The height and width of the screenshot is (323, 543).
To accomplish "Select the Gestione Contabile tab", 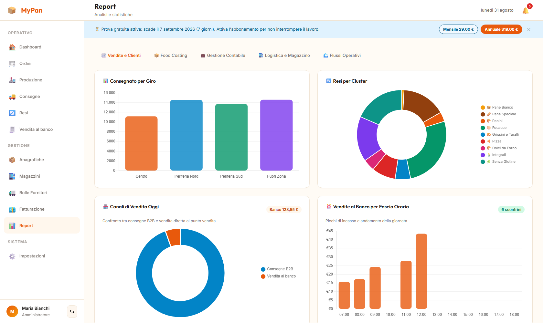I will click(x=223, y=56).
